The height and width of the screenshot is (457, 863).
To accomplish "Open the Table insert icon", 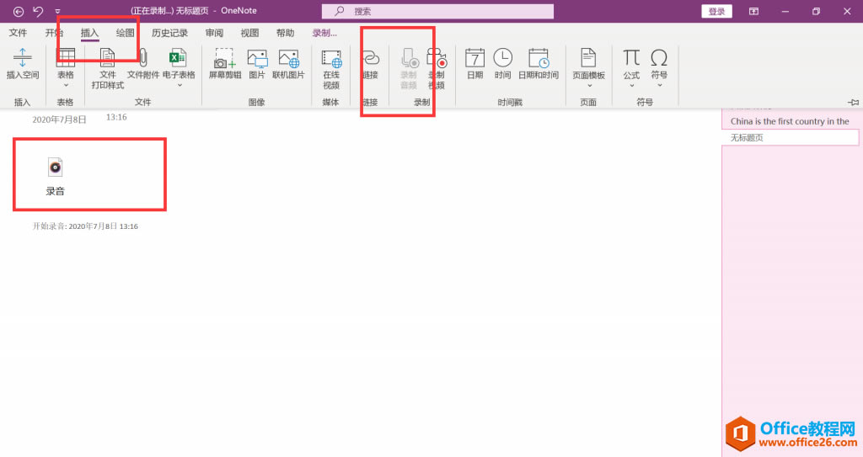I will point(66,58).
